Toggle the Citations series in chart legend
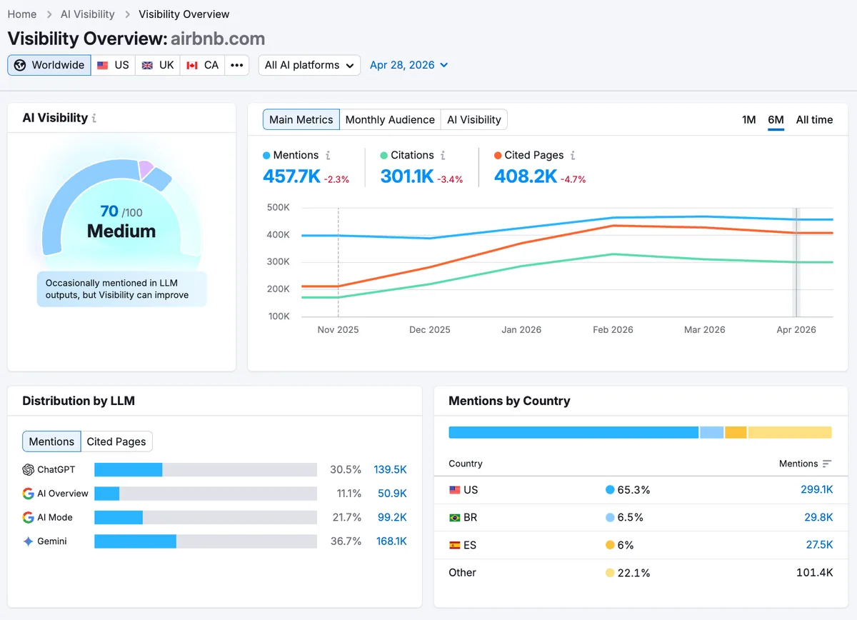 (407, 155)
